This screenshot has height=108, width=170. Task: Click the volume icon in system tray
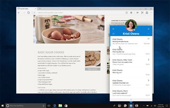click(x=155, y=106)
